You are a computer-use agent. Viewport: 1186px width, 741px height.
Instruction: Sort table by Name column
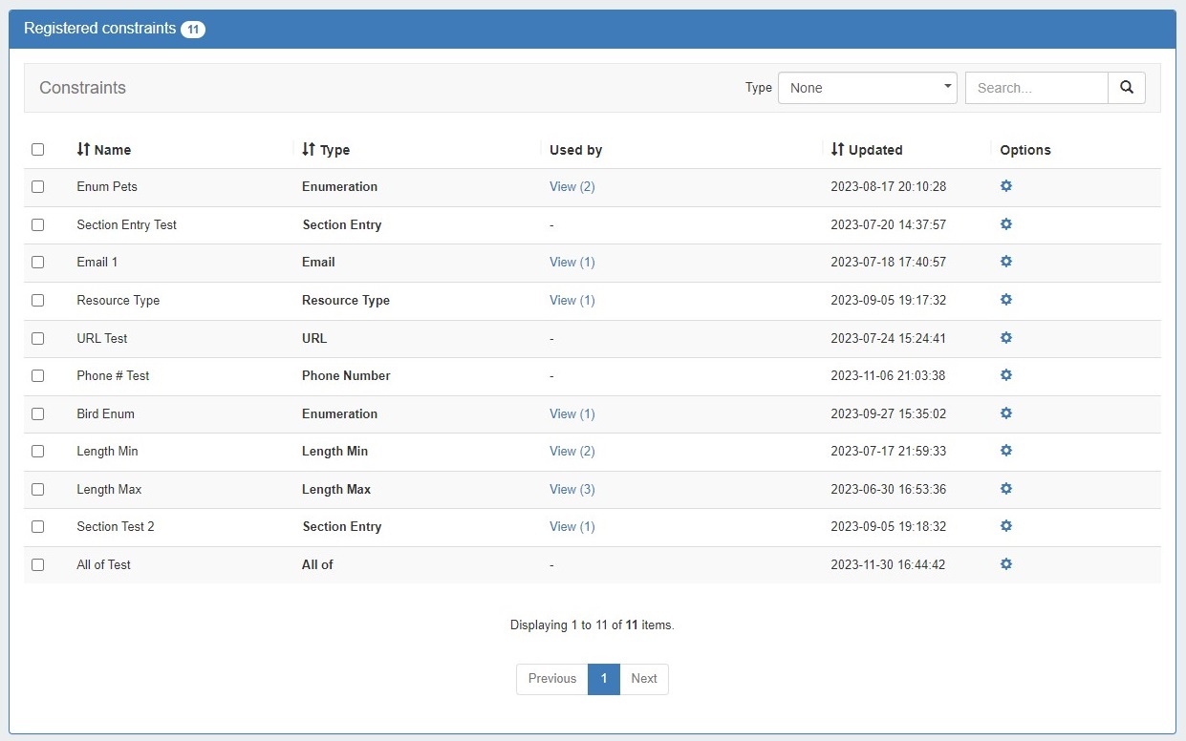tap(103, 150)
